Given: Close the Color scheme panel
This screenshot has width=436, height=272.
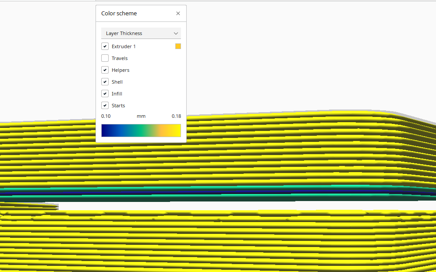Looking at the screenshot, I should coord(178,13).
